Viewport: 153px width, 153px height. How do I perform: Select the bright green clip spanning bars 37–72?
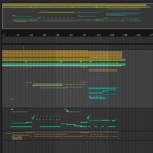pyautogui.click(x=47, y=85)
